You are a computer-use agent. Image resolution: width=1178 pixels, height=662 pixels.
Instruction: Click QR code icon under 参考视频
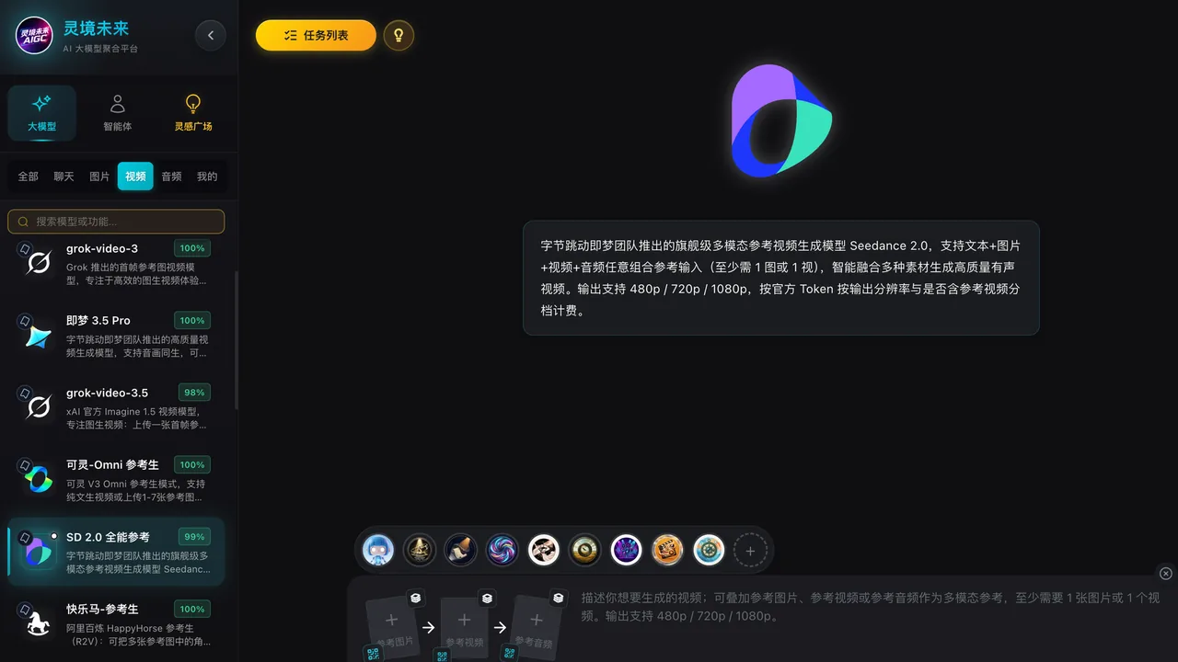coord(443,655)
